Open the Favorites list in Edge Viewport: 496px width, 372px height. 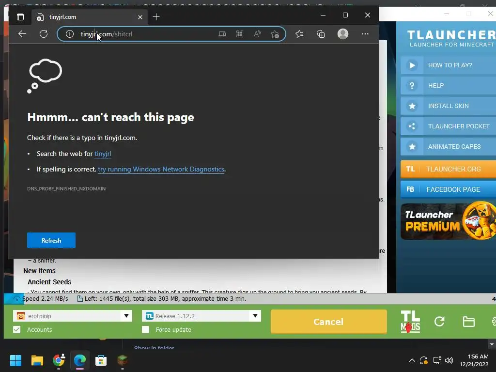tap(299, 34)
